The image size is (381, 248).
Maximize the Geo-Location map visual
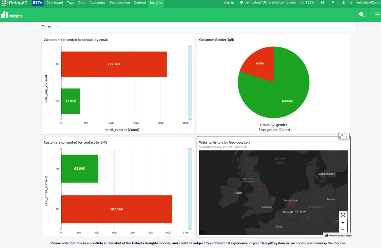tap(341, 136)
